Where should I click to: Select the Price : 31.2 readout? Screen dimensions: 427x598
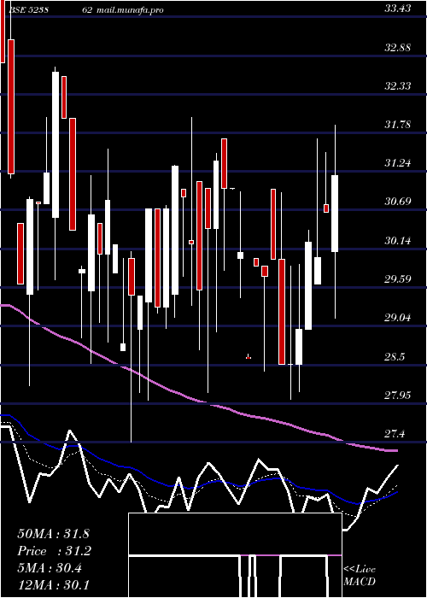[55, 551]
